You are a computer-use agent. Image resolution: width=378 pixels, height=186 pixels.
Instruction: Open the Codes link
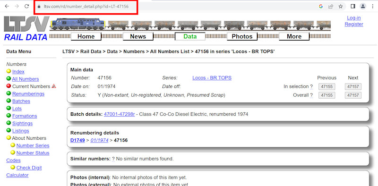coord(13,161)
